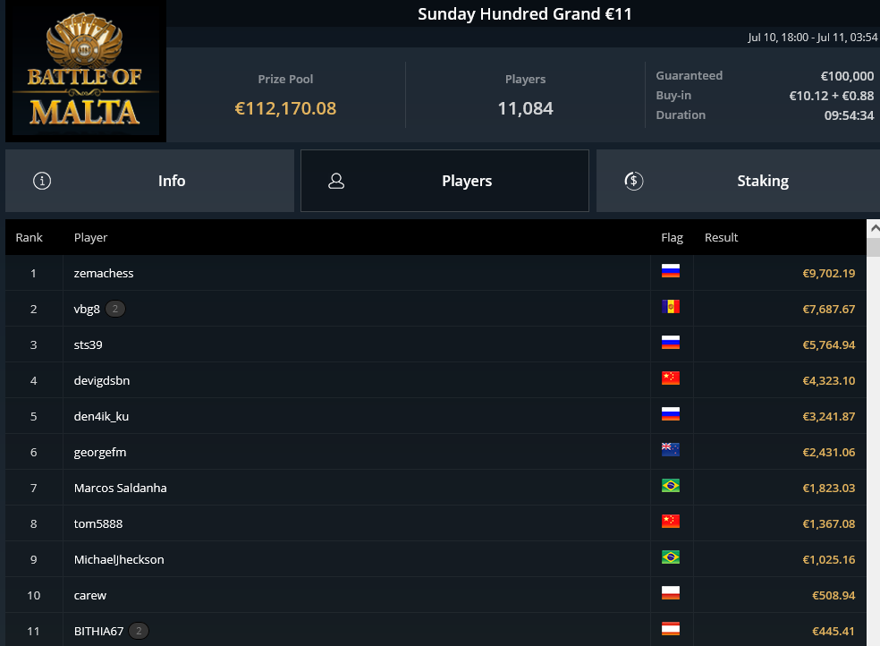Click the Battle of Malta logo
This screenshot has height=646, width=880.
(x=85, y=71)
